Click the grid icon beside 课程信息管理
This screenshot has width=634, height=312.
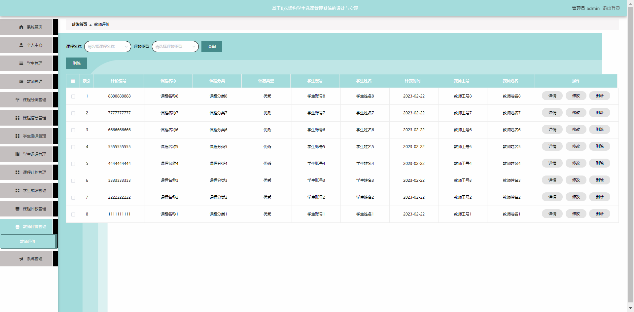click(x=18, y=118)
